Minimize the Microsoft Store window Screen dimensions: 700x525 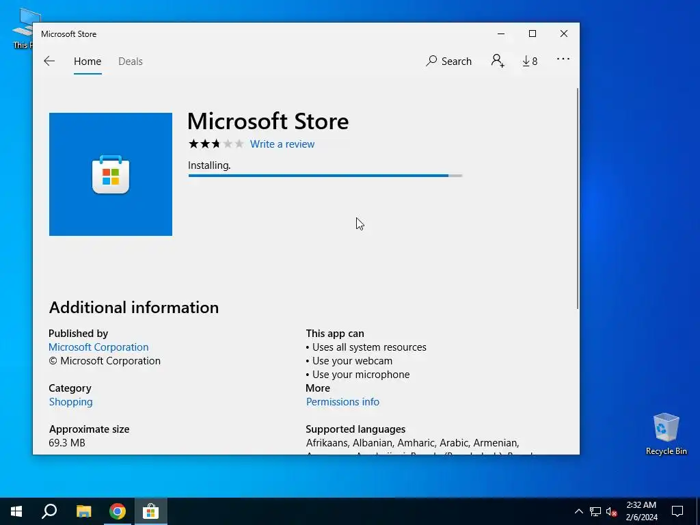[501, 34]
